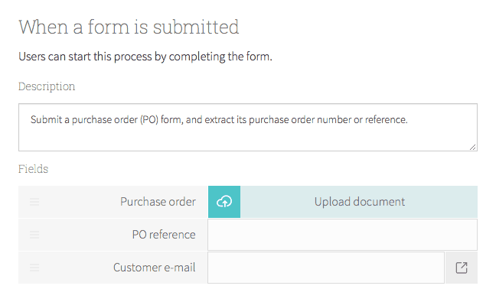Viewport: 496px width, 302px height.
Task: Click the 'When a form is submitted' heading
Action: pos(129,27)
